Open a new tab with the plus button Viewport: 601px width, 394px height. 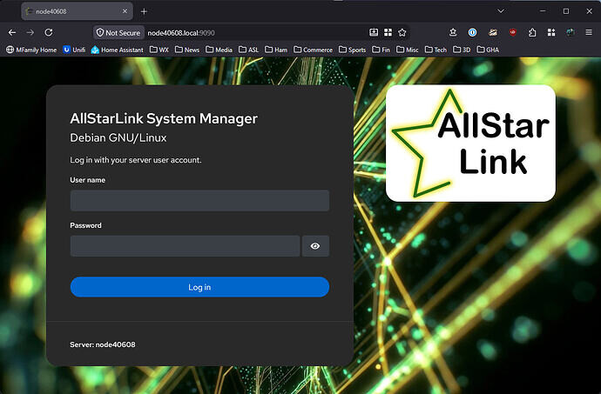[144, 11]
